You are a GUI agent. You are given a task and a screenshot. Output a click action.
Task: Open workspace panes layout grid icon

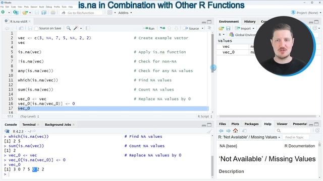[110, 13]
